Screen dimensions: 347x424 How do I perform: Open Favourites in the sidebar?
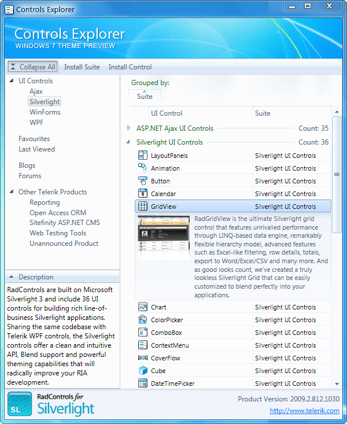(34, 138)
